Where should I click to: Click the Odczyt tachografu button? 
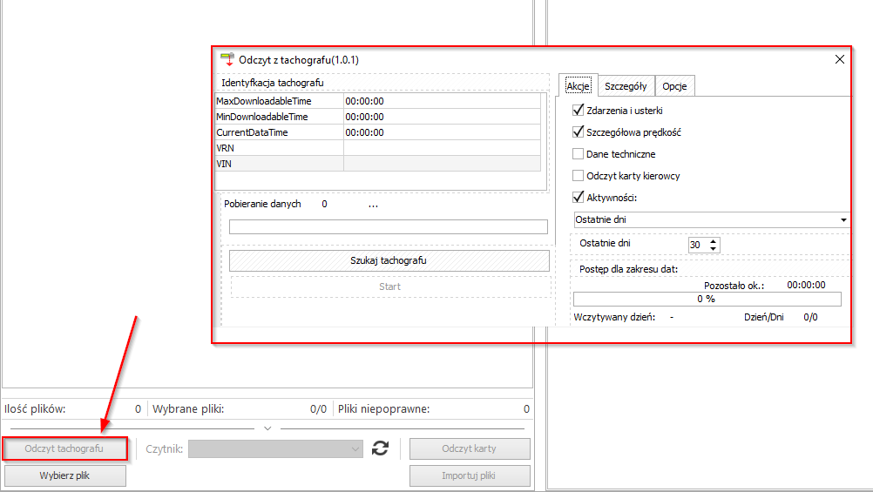tap(64, 448)
